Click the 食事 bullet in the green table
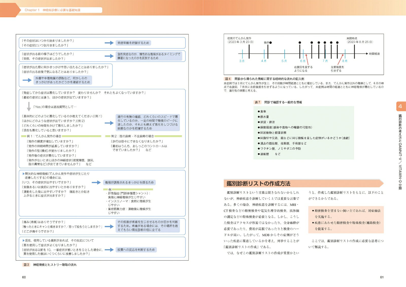The height and width of the screenshot is (287, 406). pyautogui.click(x=262, y=112)
